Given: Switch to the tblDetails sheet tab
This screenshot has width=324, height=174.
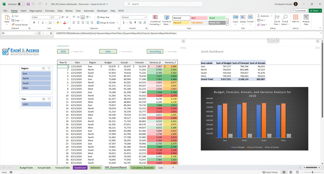Looking at the screenshot, I should pos(95,168).
